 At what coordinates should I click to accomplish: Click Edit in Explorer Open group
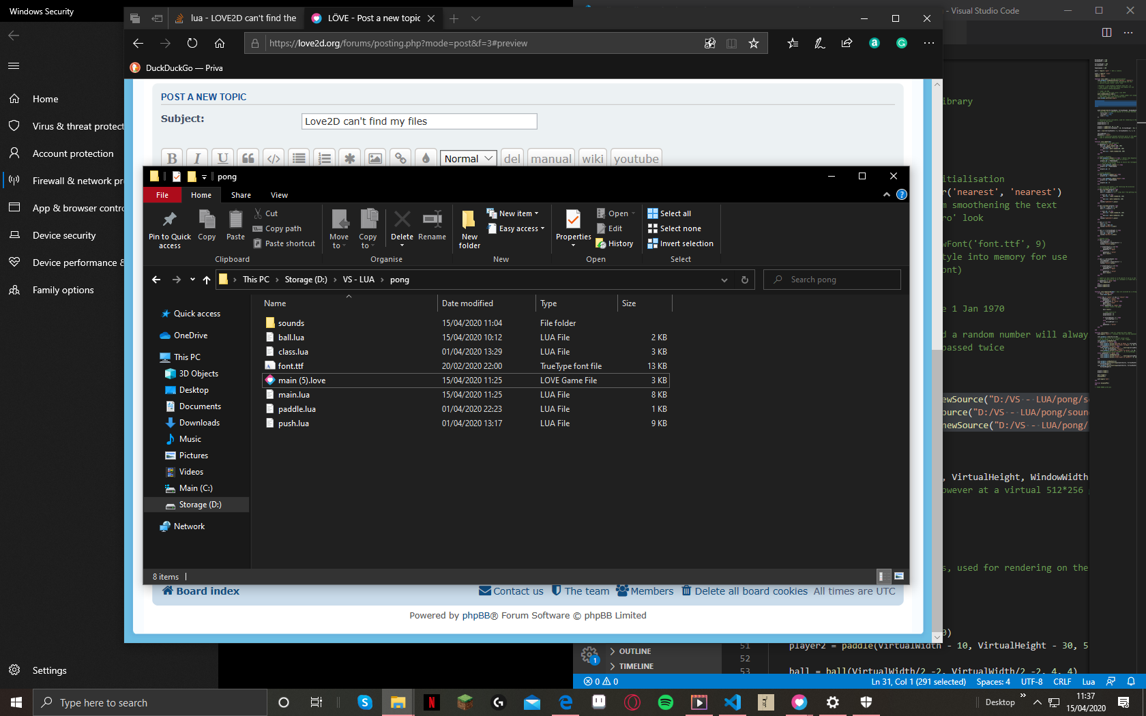609,228
